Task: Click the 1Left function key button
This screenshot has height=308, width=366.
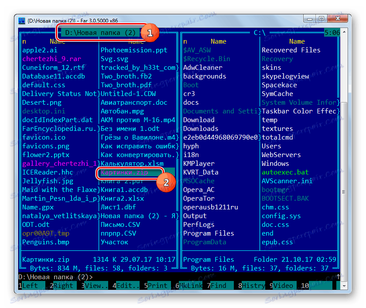Action: point(32,285)
